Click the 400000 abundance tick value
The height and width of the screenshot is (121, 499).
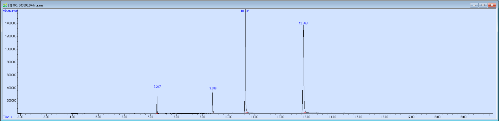11,88
